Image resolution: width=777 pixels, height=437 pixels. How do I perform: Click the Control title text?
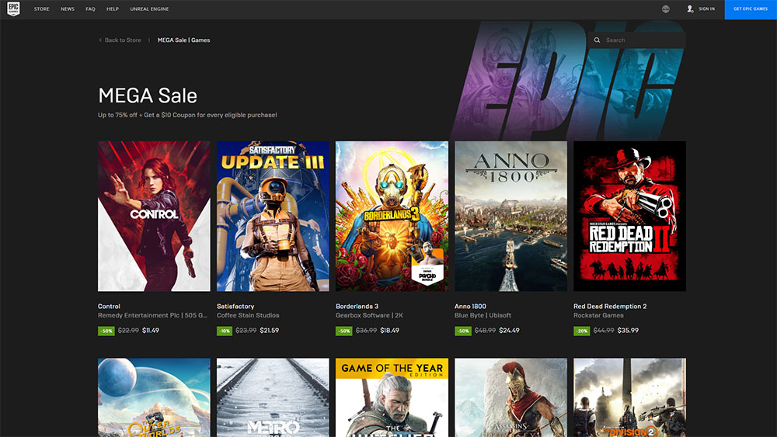point(109,307)
